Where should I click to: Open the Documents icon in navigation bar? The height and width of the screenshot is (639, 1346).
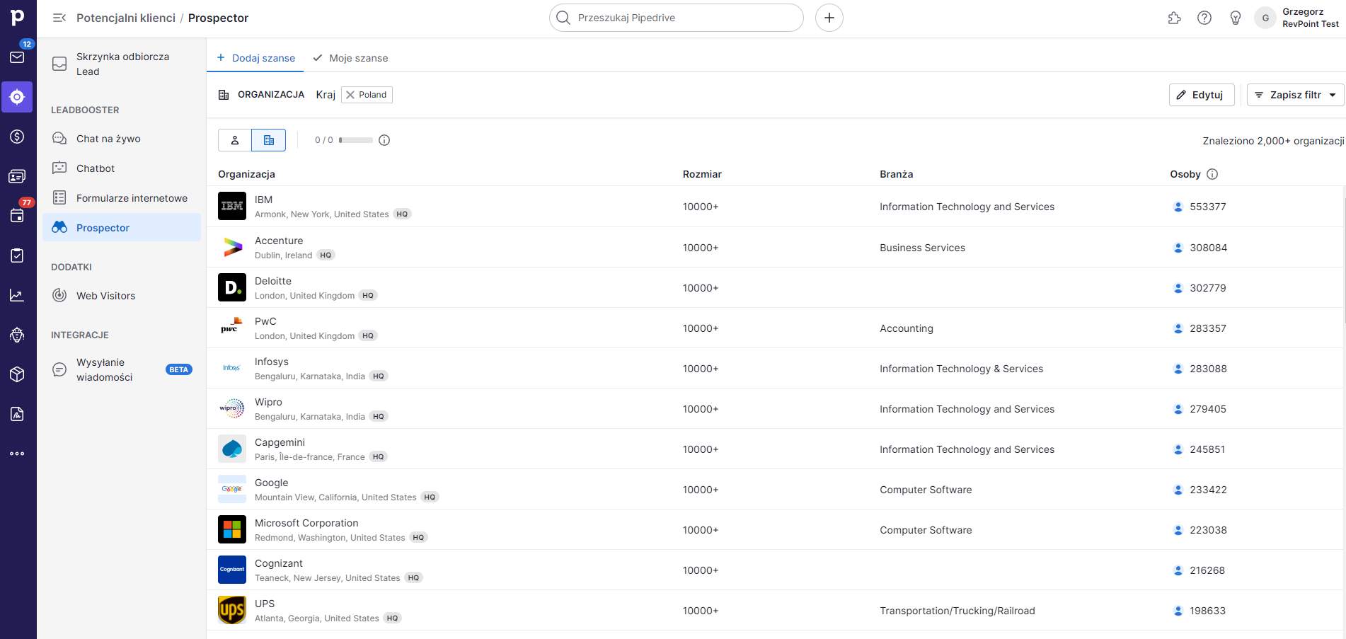(18, 414)
